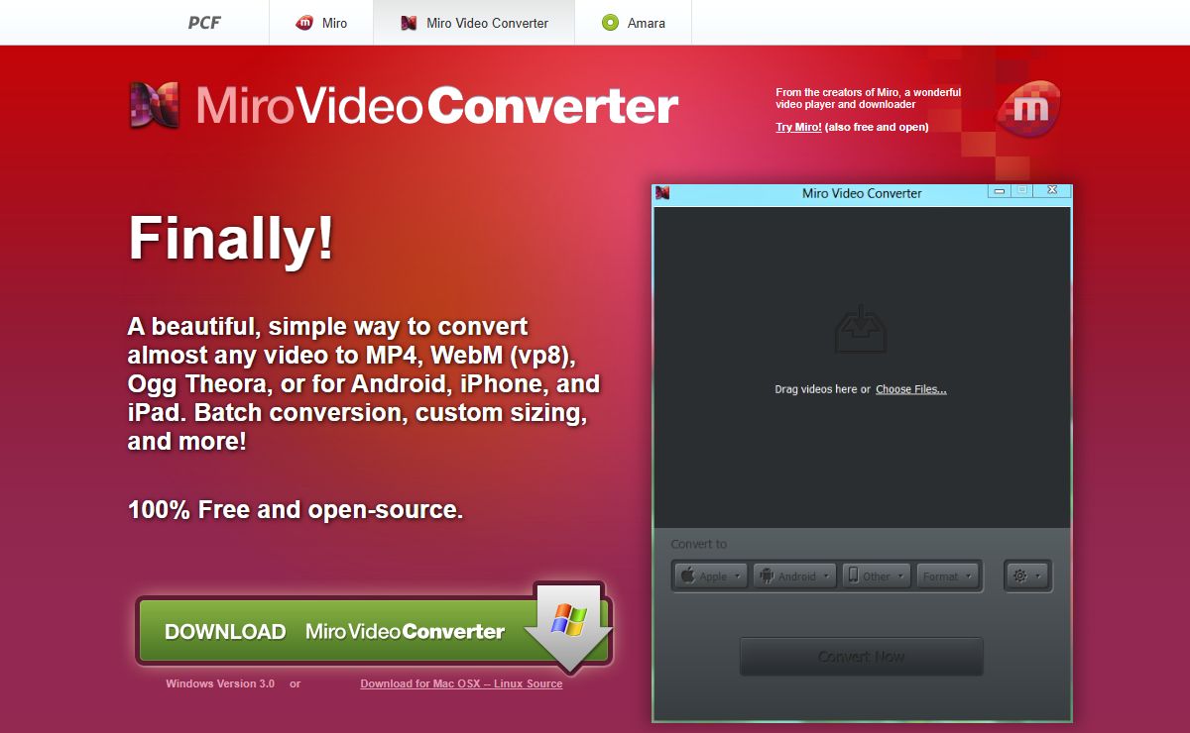The width and height of the screenshot is (1190, 733).
Task: Open the PCF tab
Action: click(202, 22)
